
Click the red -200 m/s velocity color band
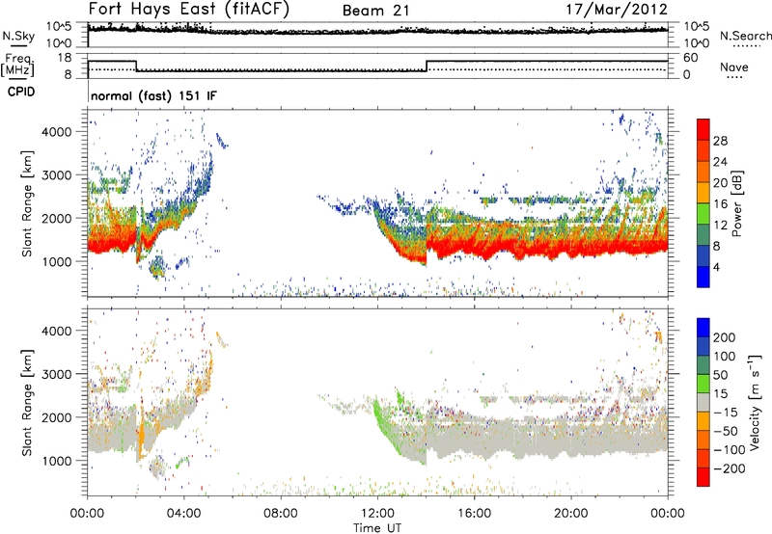(x=703, y=477)
